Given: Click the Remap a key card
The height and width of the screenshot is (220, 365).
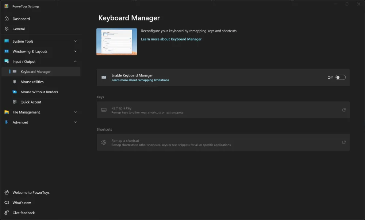Looking at the screenshot, I should [223, 110].
